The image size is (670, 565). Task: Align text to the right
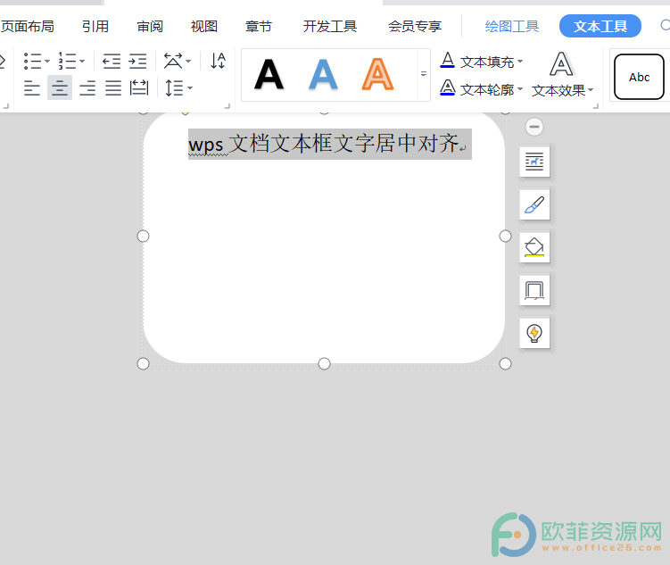tap(87, 88)
